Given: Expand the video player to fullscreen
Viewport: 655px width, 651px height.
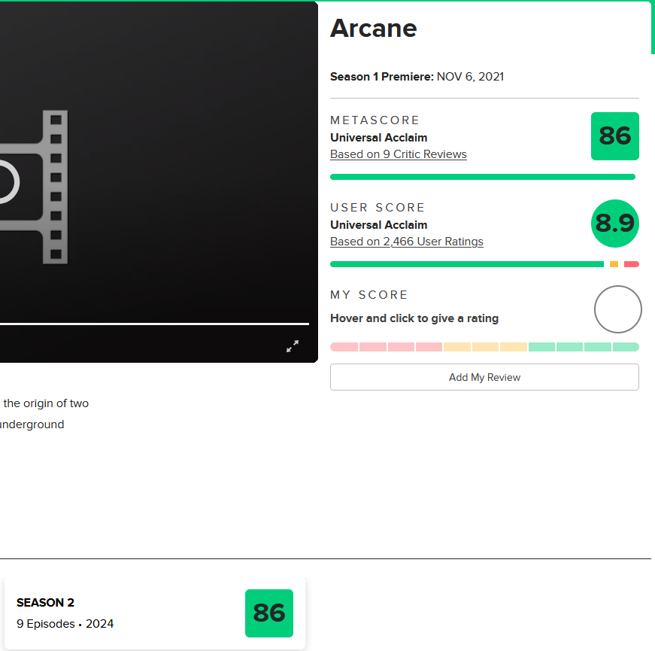Looking at the screenshot, I should point(293,345).
